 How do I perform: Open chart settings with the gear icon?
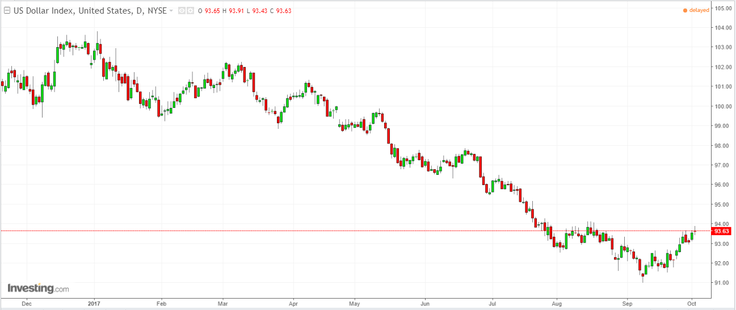(191, 10)
